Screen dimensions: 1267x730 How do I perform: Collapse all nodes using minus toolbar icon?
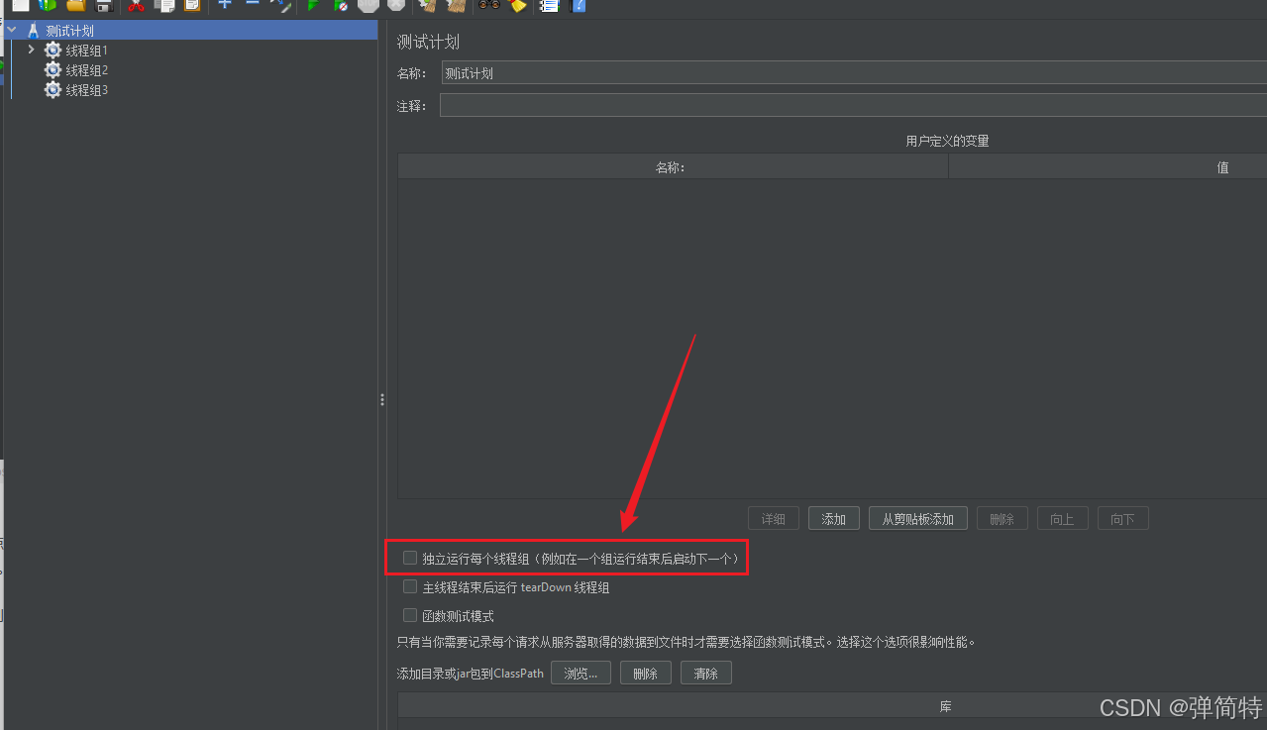251,7
